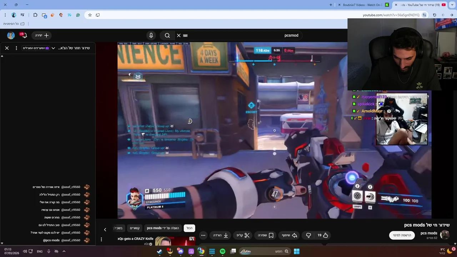This screenshot has width=457, height=257.
Task: Open a new browser tab
Action: tap(331, 5)
